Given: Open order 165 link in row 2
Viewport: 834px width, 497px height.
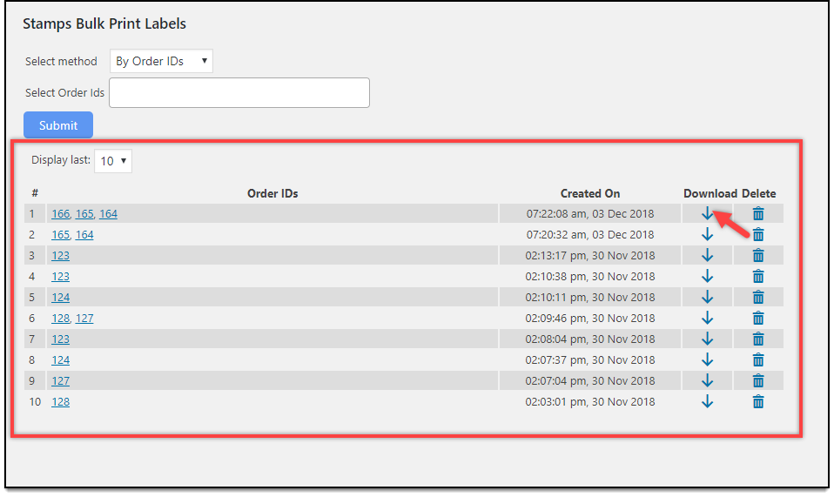Looking at the screenshot, I should tap(61, 234).
